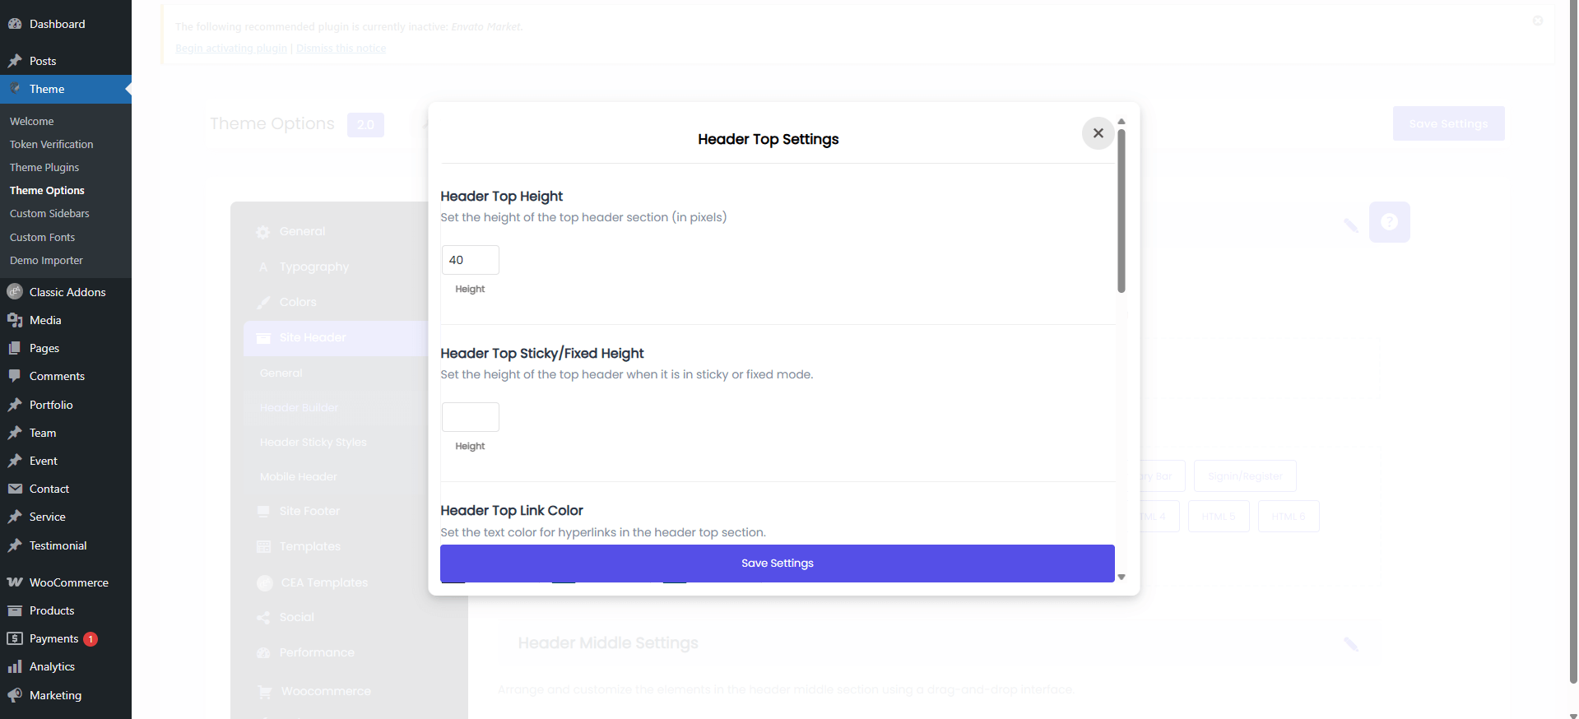Close the Header Top Settings dialog
This screenshot has height=719, width=1579.
1098,133
